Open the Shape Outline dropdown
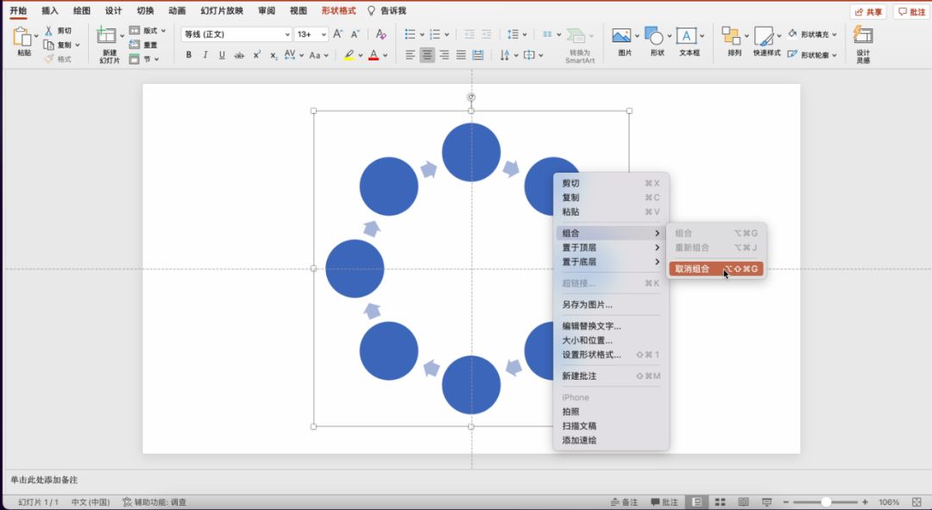Viewport: 932px width, 510px height. click(813, 54)
